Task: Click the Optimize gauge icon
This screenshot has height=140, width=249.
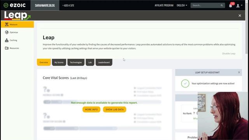Action: point(7,32)
